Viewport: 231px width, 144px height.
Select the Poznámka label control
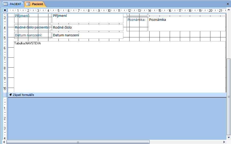(137, 24)
